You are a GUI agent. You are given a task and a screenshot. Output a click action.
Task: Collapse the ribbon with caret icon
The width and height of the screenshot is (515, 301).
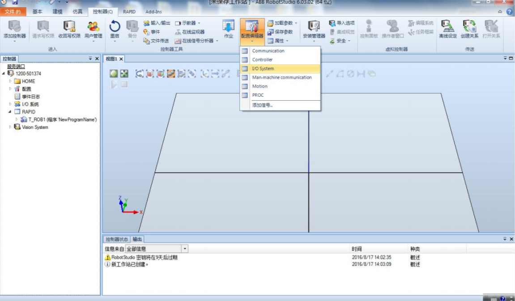(500, 12)
